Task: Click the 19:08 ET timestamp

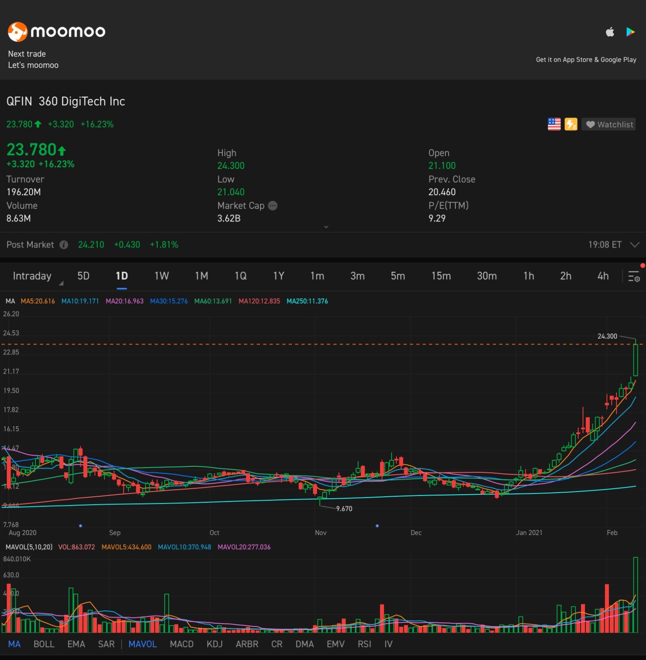Action: tap(604, 245)
